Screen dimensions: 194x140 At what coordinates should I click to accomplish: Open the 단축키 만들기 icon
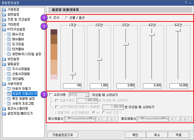(9, 89)
